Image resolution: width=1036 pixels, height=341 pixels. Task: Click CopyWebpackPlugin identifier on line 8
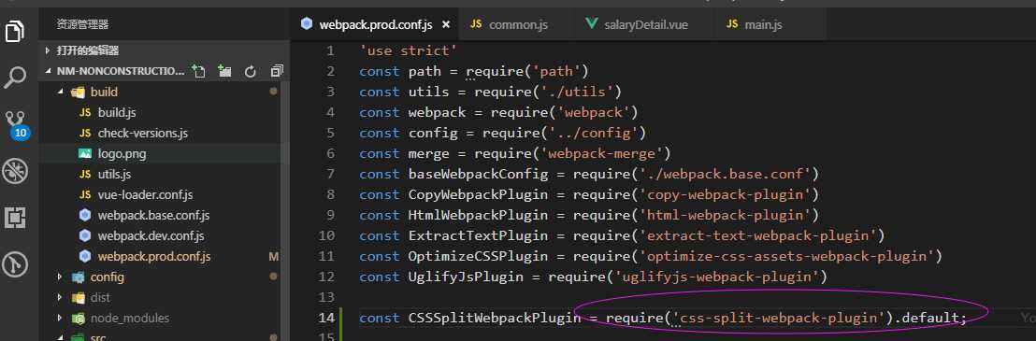pyautogui.click(x=479, y=194)
